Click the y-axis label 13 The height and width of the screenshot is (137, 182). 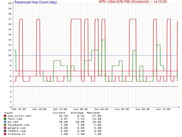(10, 40)
